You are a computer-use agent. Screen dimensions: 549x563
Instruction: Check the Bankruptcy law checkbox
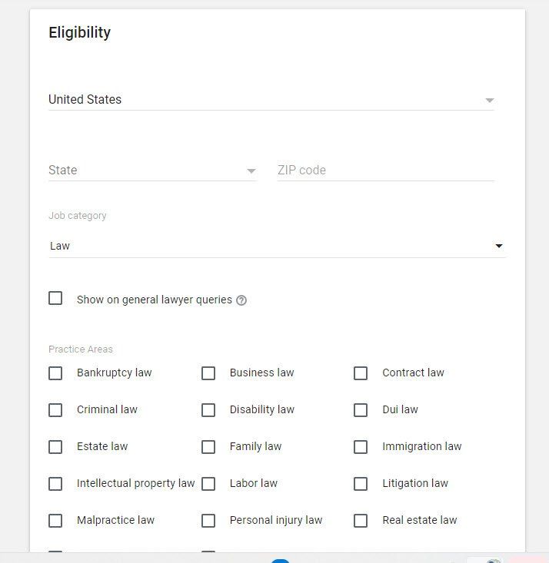pyautogui.click(x=55, y=373)
